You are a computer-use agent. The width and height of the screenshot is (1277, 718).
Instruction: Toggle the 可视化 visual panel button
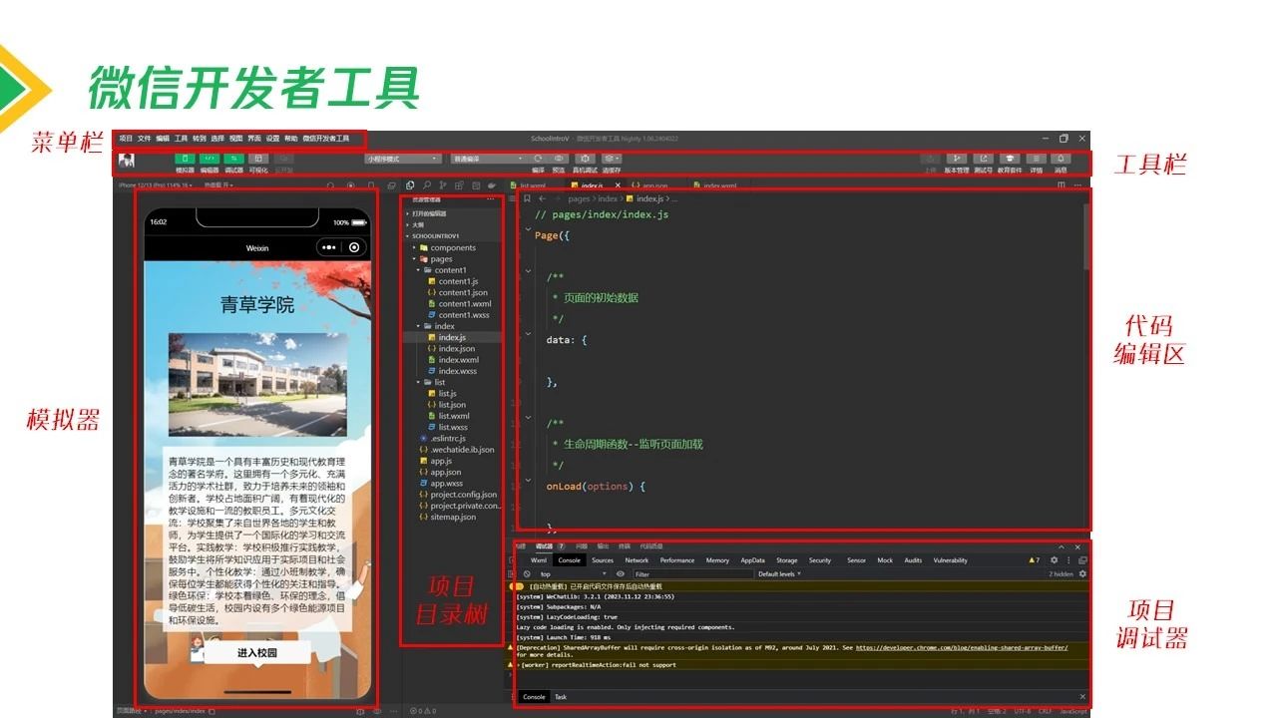(258, 159)
